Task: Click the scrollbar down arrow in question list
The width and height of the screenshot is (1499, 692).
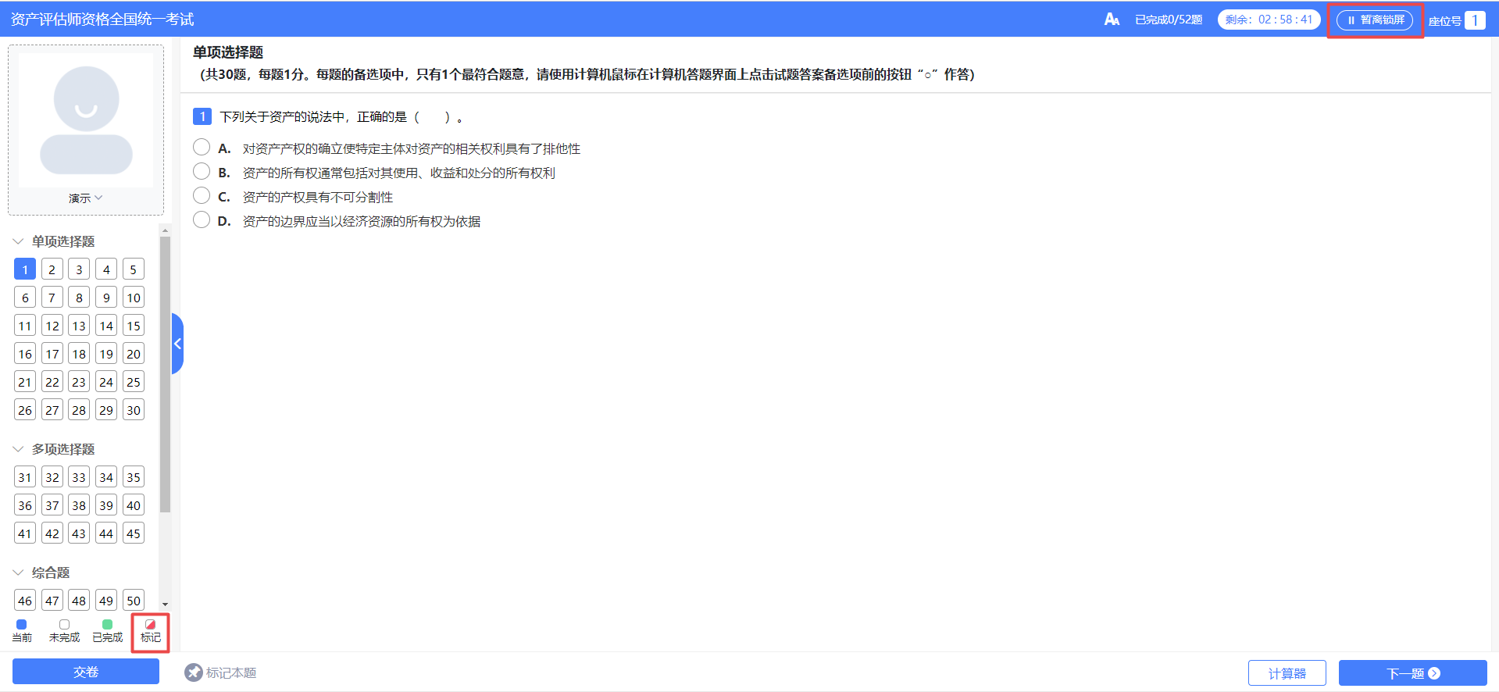Action: pos(165,604)
